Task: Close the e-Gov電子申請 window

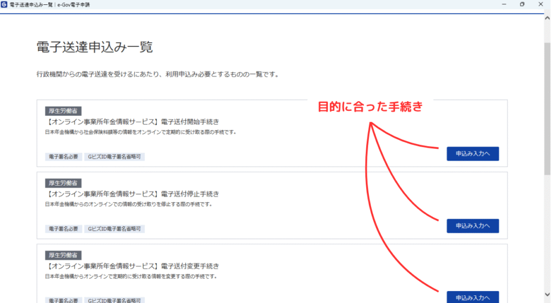Action: (540, 4)
